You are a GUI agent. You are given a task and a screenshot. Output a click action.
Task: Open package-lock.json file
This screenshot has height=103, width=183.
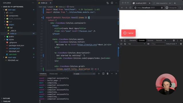[17, 45]
